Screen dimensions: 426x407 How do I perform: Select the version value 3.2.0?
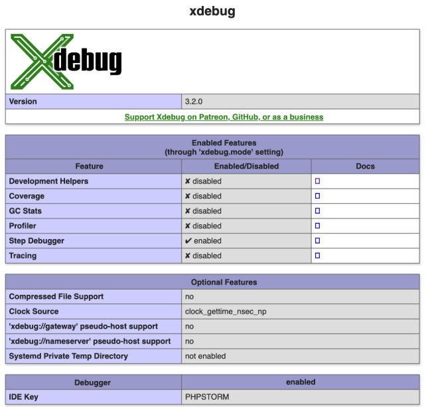coord(194,102)
